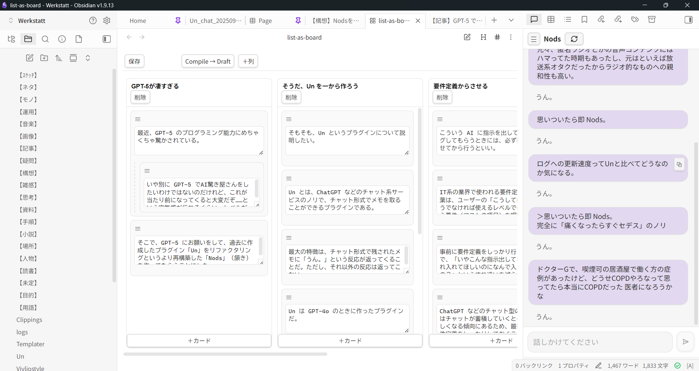Switch to the 【構想】Nods tab
This screenshot has width=699, height=371.
(335, 21)
